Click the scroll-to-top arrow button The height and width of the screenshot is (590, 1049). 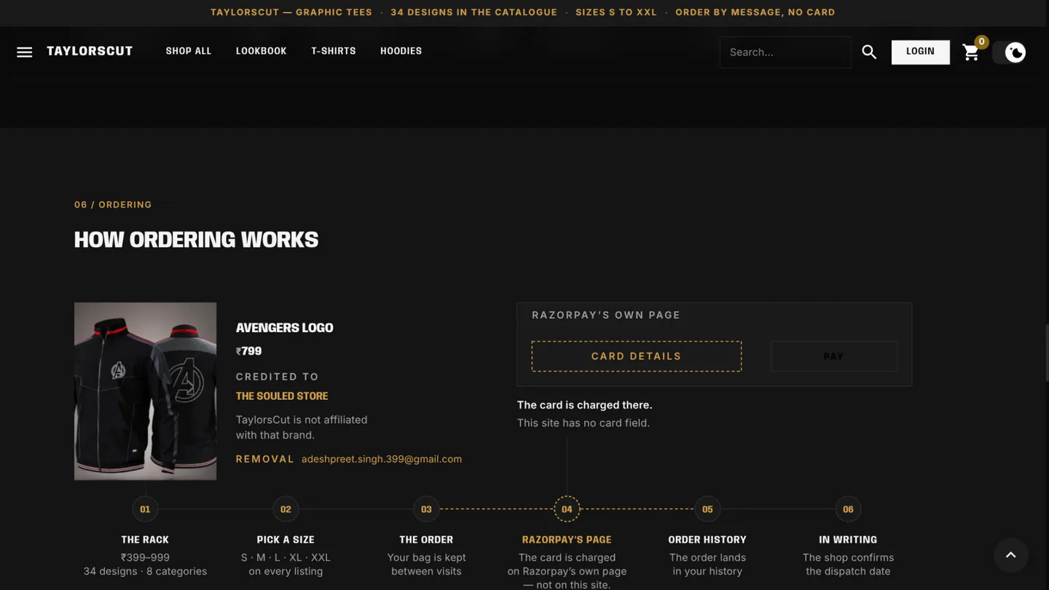coord(1011,555)
